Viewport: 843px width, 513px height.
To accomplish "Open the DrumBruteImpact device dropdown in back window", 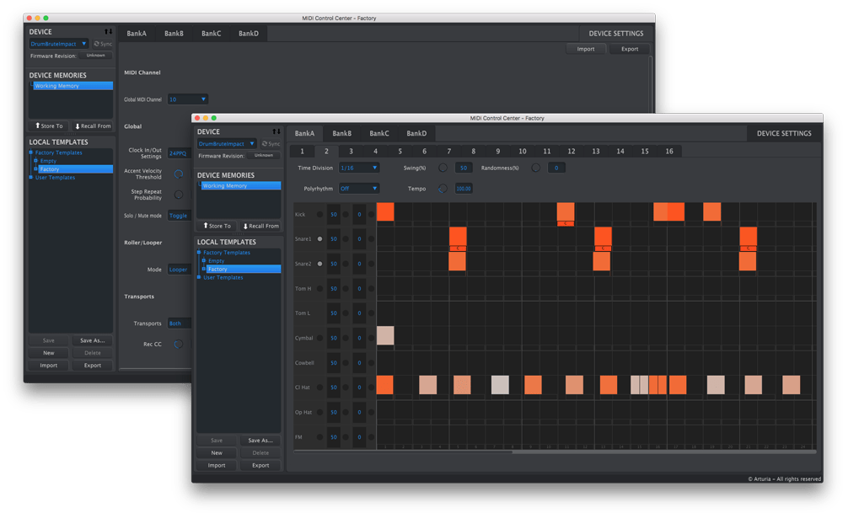I will [59, 44].
